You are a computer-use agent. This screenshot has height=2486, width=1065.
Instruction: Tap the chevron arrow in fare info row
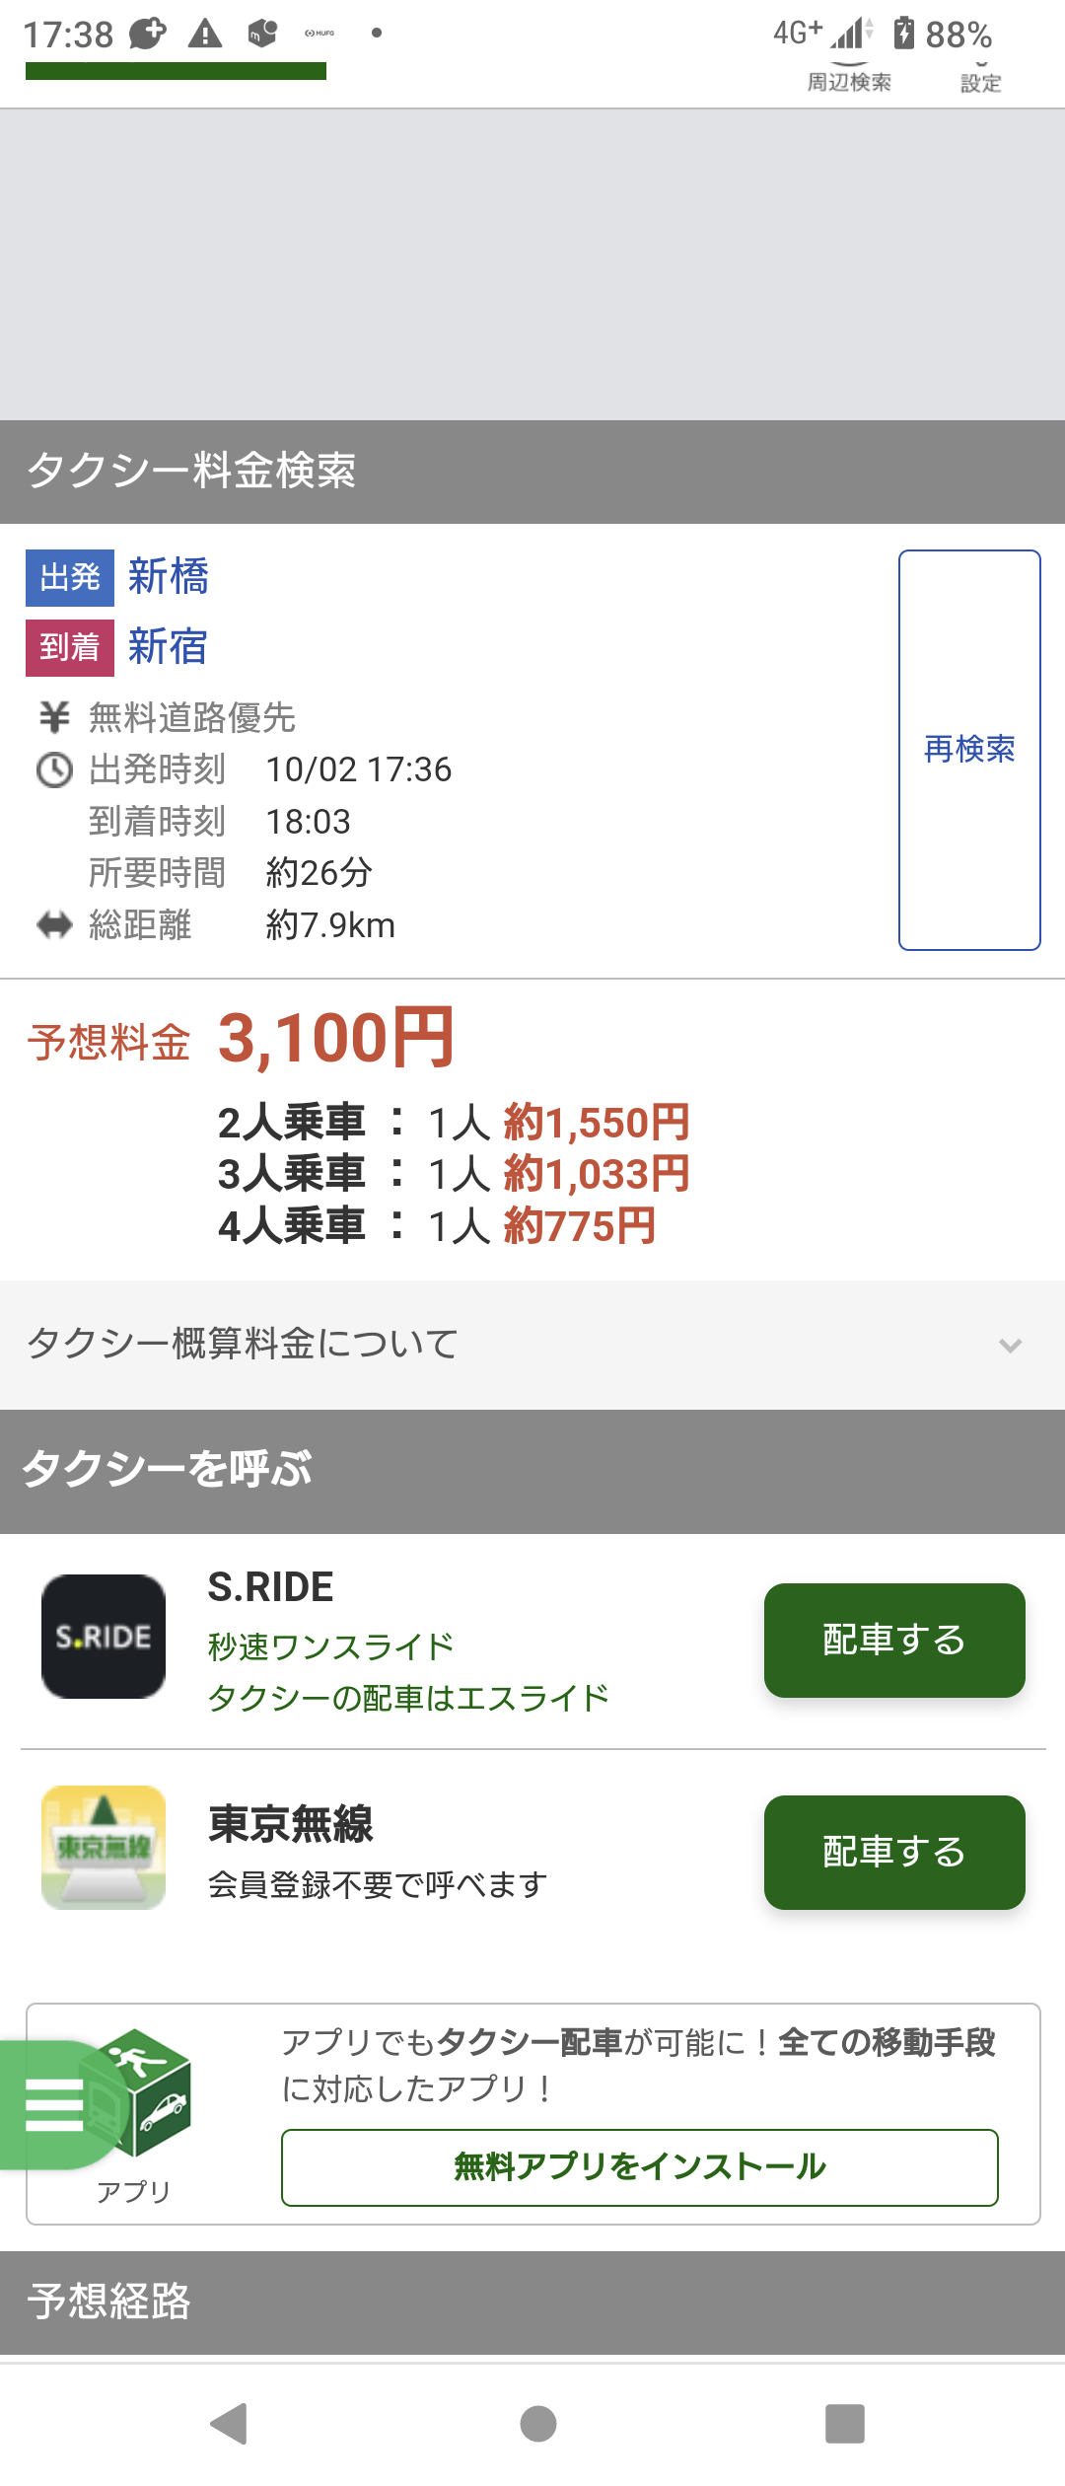click(1010, 1346)
